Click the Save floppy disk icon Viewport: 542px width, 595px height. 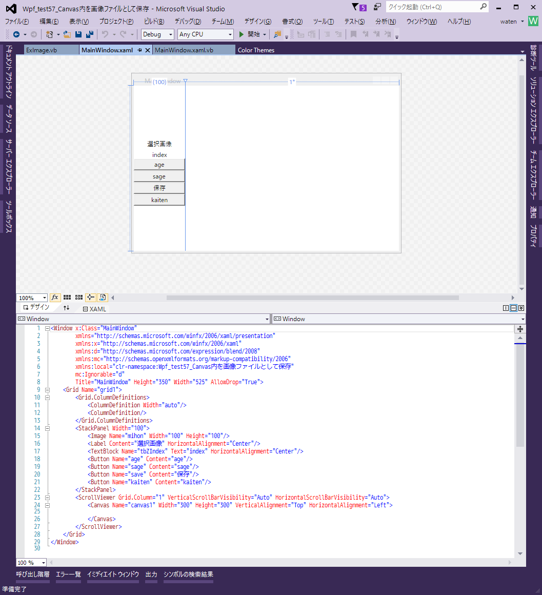78,34
